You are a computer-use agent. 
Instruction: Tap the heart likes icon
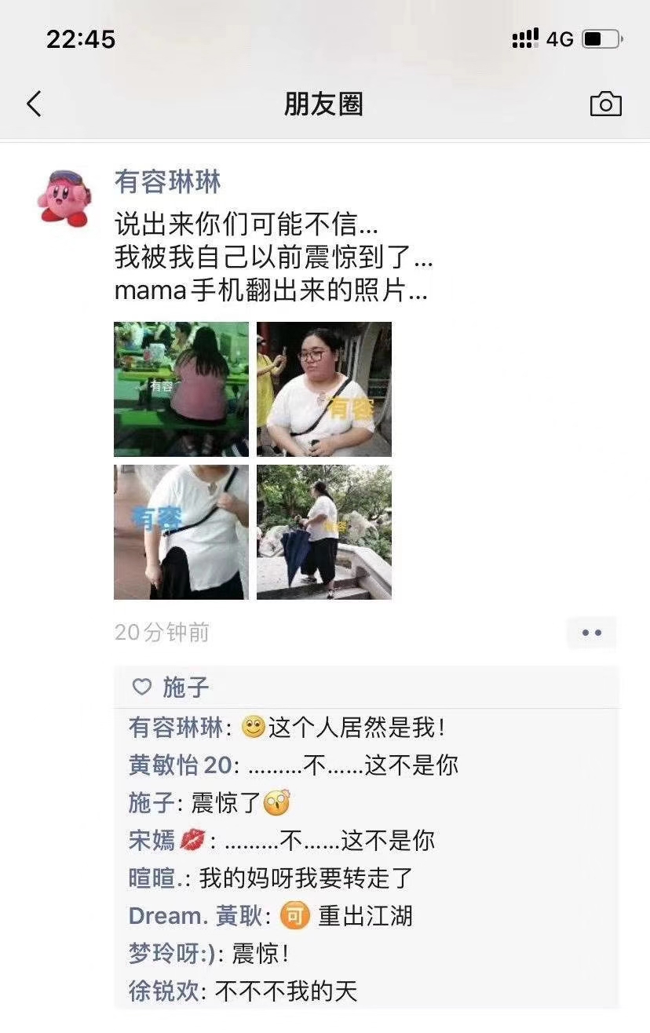point(142,688)
